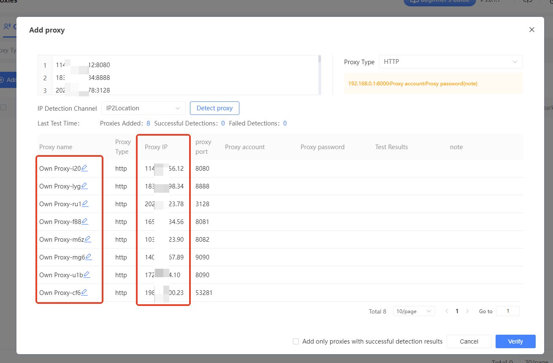
Task: Open the 10/page page size selector
Action: point(413,311)
